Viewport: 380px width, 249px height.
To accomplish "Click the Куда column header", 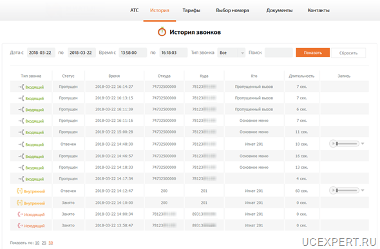I will tap(204, 76).
